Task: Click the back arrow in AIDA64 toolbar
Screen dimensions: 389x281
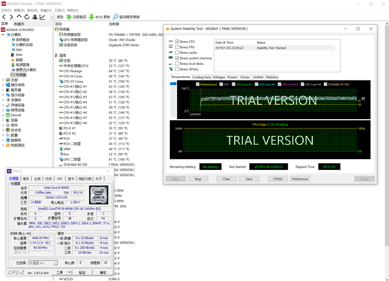Action: [4, 17]
